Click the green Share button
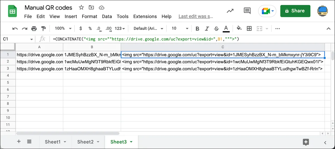Image resolution: width=335 pixels, height=149 pixels. pos(295,11)
